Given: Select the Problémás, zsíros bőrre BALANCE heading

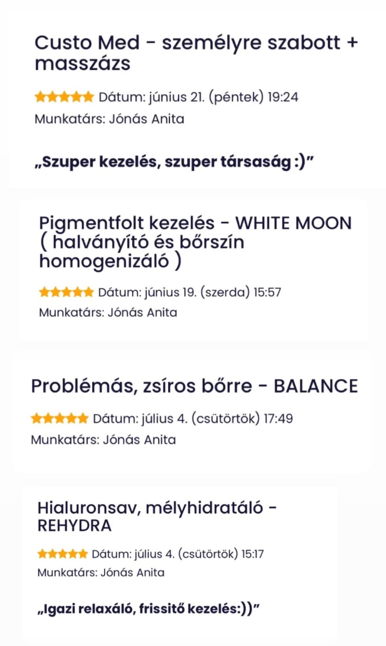Looking at the screenshot, I should [x=194, y=386].
